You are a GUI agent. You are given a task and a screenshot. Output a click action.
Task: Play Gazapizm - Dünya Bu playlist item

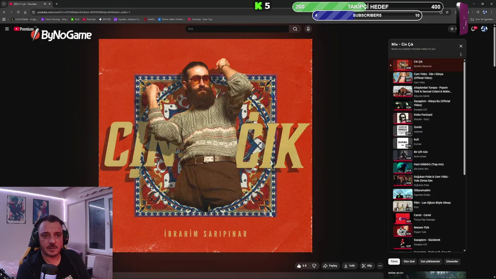tap(426, 105)
